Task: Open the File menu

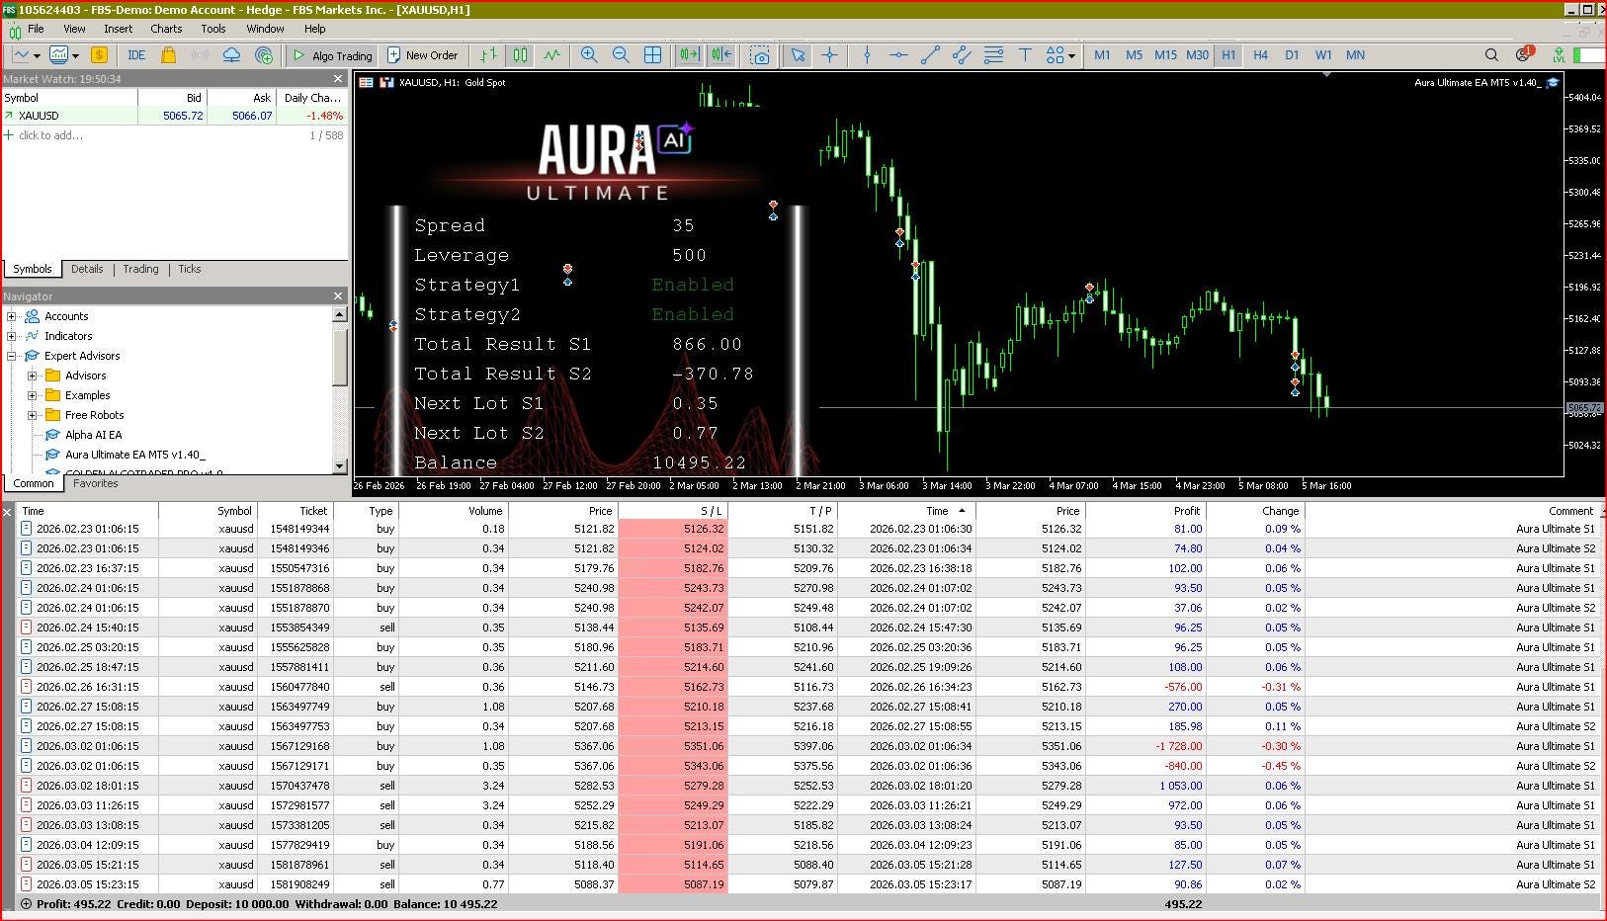Action: coord(36,29)
